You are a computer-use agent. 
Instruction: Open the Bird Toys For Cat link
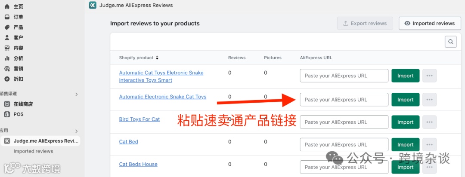(x=139, y=119)
